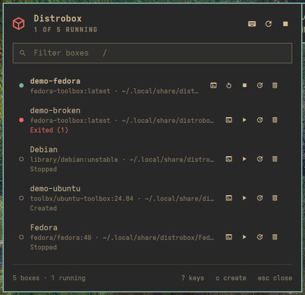Screen dimensions: 305x295
Task: Open a terminal in the Debian box
Action: point(229,159)
